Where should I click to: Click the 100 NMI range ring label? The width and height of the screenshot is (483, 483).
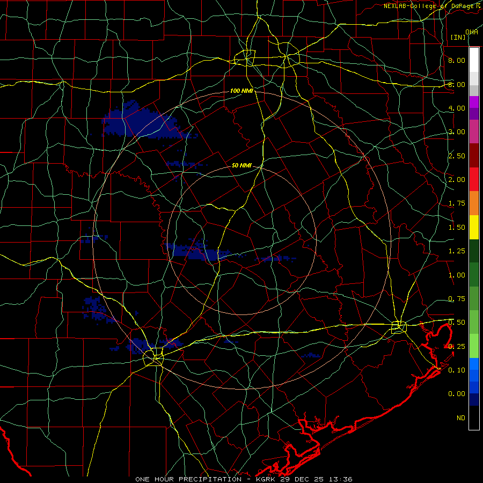tap(241, 91)
